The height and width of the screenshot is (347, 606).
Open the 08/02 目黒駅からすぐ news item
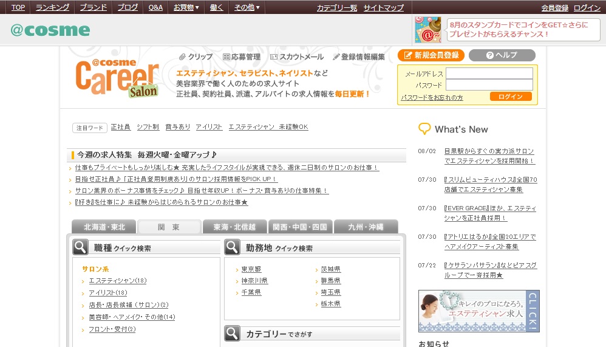[489, 156]
